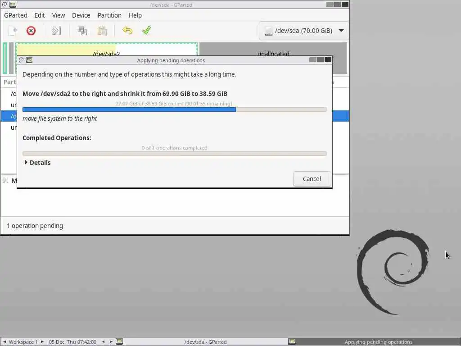
Task: Click the New partition toolbar icon
Action: coord(12,31)
